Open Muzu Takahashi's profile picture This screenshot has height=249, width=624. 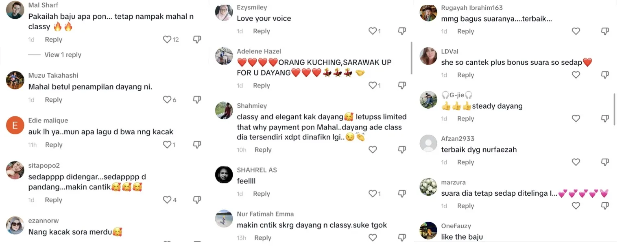click(x=15, y=80)
